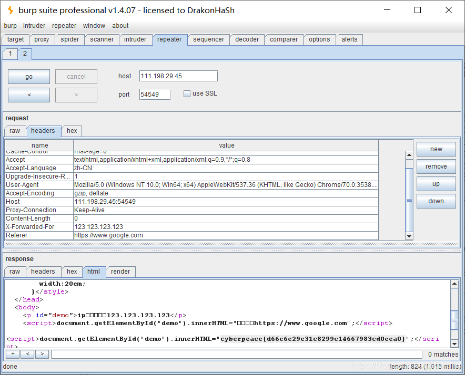Click the host input field

[178, 76]
